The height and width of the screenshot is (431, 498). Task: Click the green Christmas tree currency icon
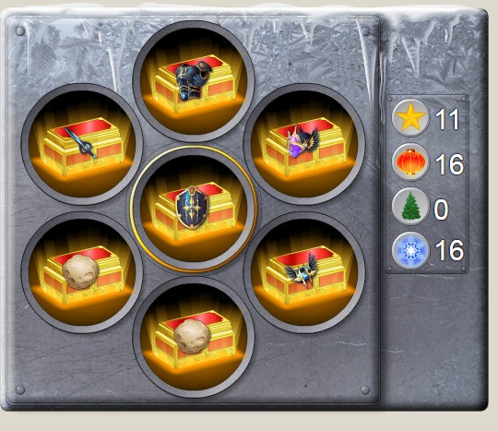(410, 207)
